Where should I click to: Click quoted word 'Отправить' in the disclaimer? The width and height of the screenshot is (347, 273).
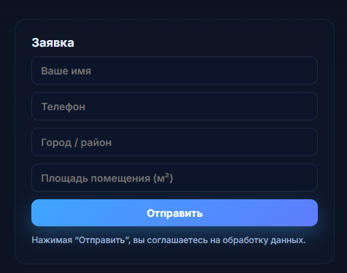102,240
